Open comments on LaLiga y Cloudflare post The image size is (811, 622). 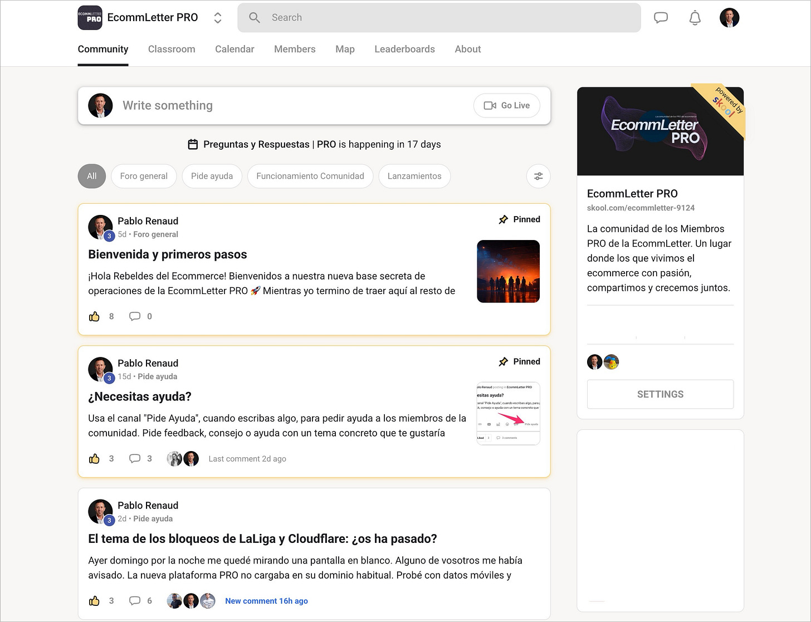(135, 601)
